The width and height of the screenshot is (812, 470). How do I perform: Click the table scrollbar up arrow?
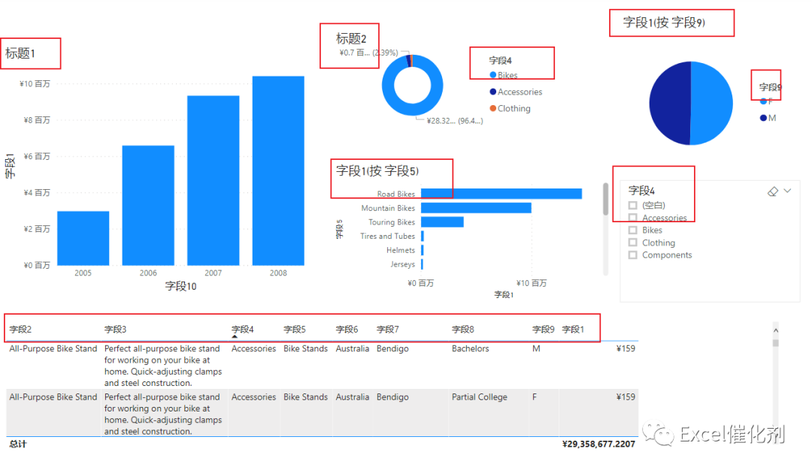tap(776, 330)
